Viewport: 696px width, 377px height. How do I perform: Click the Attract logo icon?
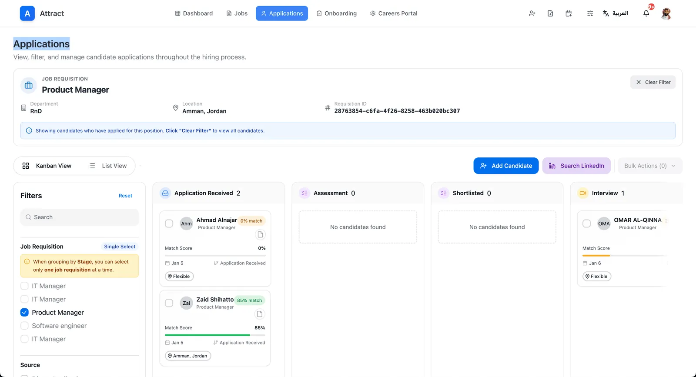(x=27, y=13)
